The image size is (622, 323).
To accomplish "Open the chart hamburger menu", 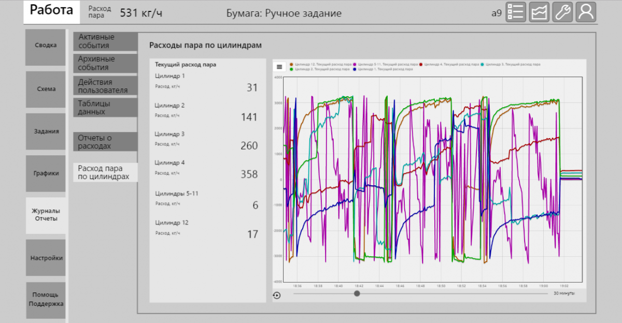I will [x=279, y=66].
